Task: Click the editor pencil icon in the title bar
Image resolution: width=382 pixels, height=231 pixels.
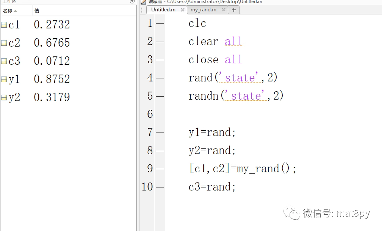Action: (x=143, y=2)
